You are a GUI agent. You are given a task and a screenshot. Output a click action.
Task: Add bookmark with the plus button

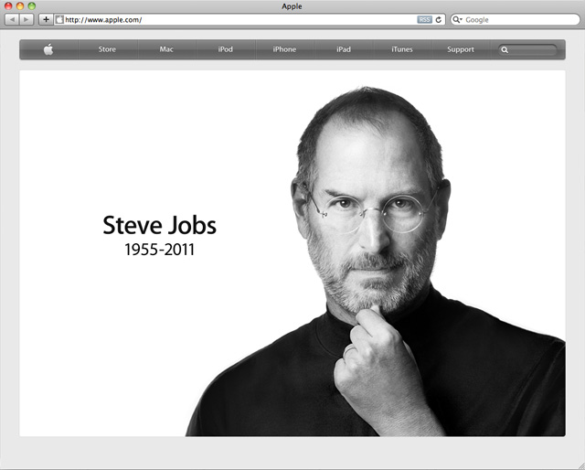[46, 19]
